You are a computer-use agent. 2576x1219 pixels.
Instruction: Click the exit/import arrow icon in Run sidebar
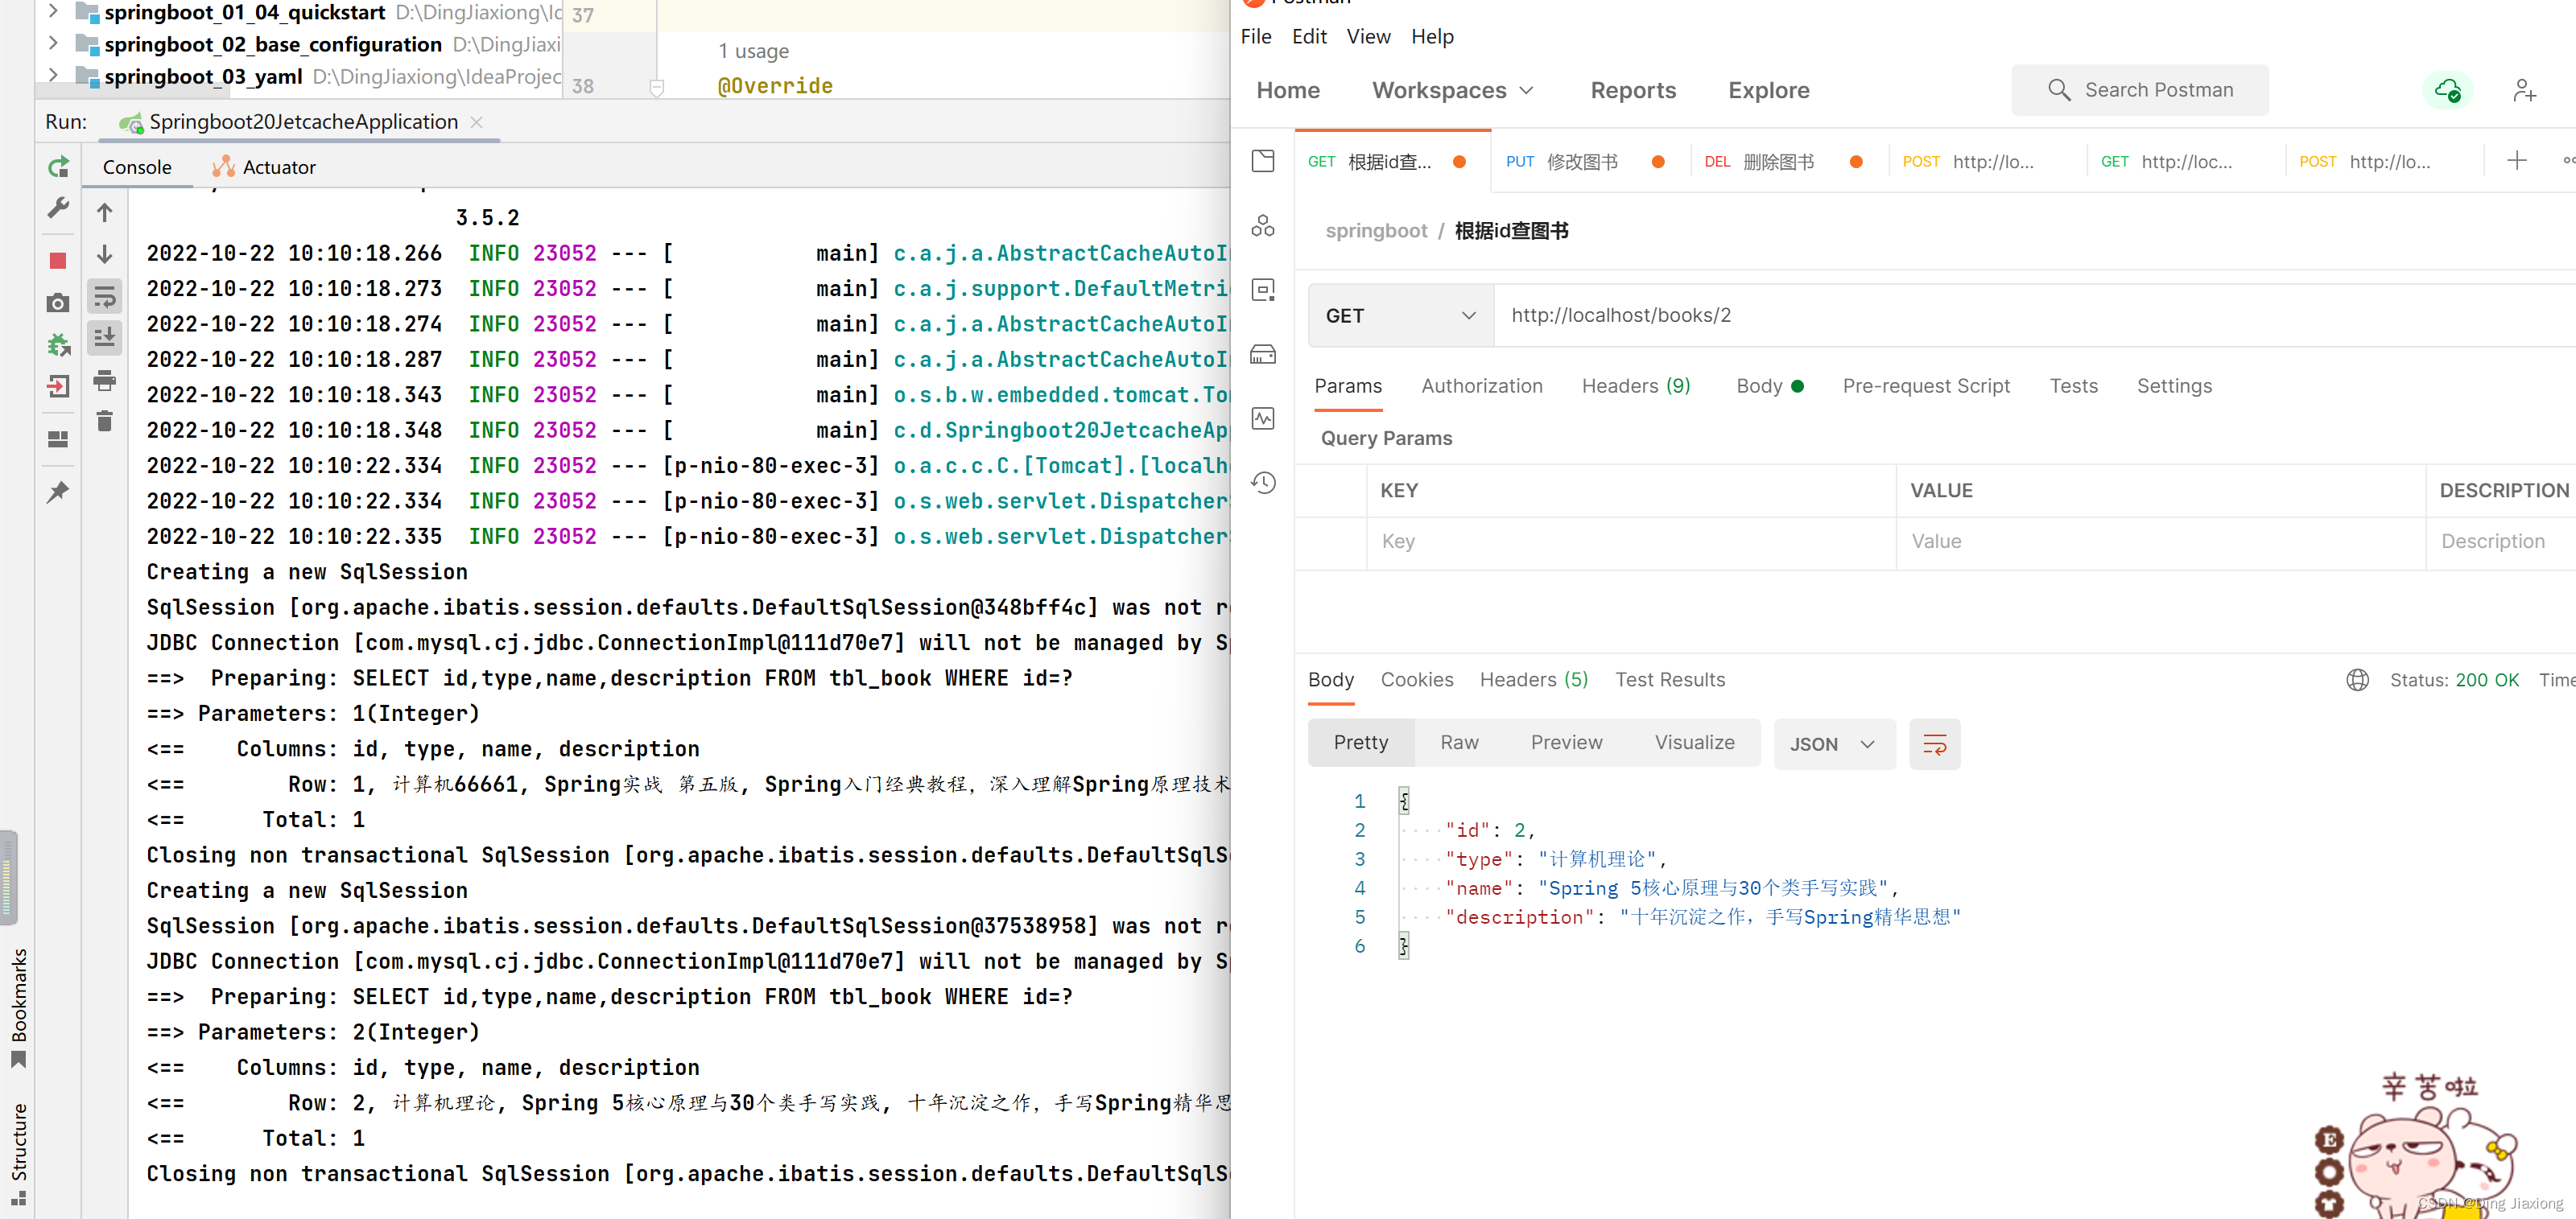click(x=58, y=387)
